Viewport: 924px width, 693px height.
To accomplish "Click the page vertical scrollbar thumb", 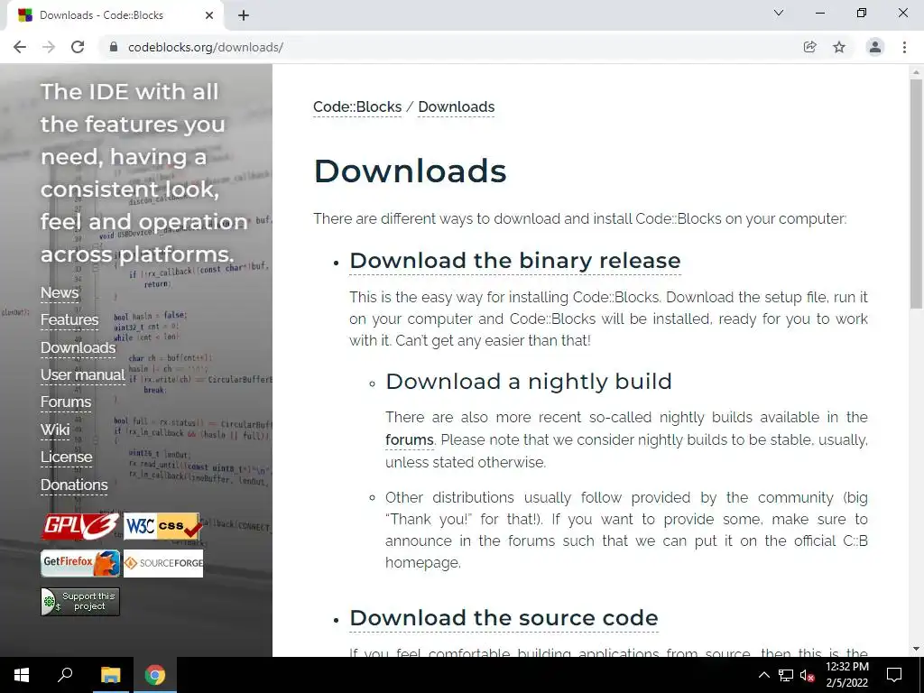I will 916,193.
